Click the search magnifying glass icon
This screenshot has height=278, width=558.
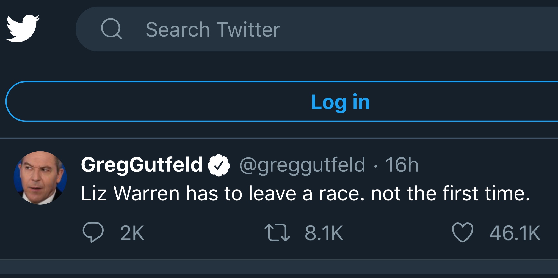111,29
